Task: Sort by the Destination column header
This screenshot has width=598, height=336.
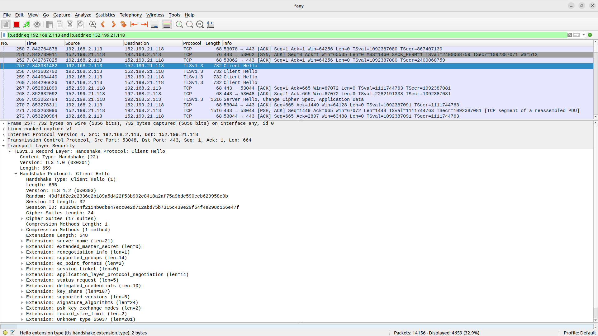Action: [x=153, y=43]
